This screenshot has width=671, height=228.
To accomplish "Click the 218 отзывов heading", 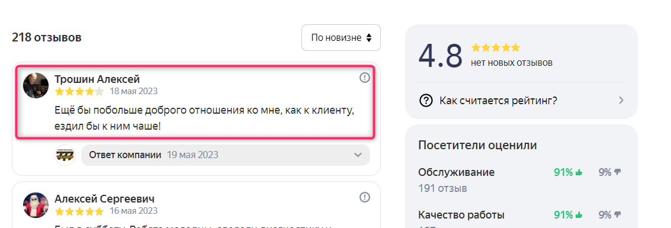I will pyautogui.click(x=47, y=38).
